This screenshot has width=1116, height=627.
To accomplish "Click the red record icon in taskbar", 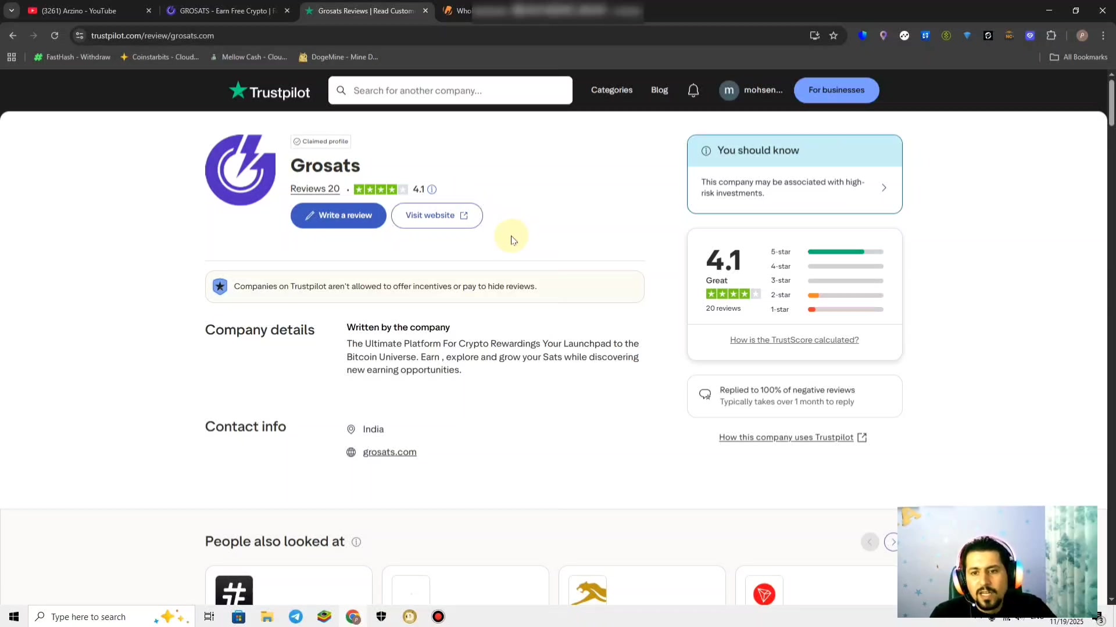I will 438,617.
